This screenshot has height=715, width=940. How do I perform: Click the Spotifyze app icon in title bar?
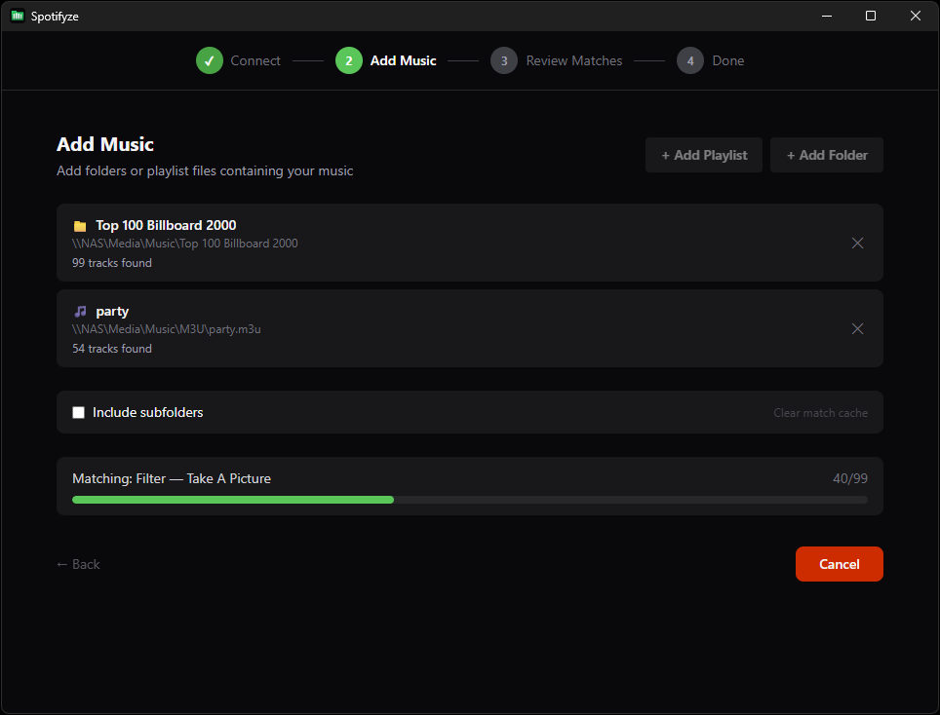[x=17, y=16]
